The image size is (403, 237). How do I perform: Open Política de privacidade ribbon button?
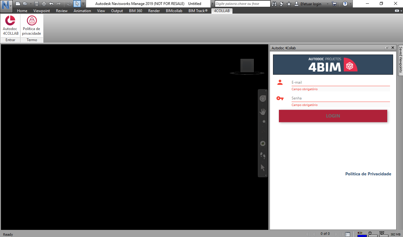[x=32, y=25]
